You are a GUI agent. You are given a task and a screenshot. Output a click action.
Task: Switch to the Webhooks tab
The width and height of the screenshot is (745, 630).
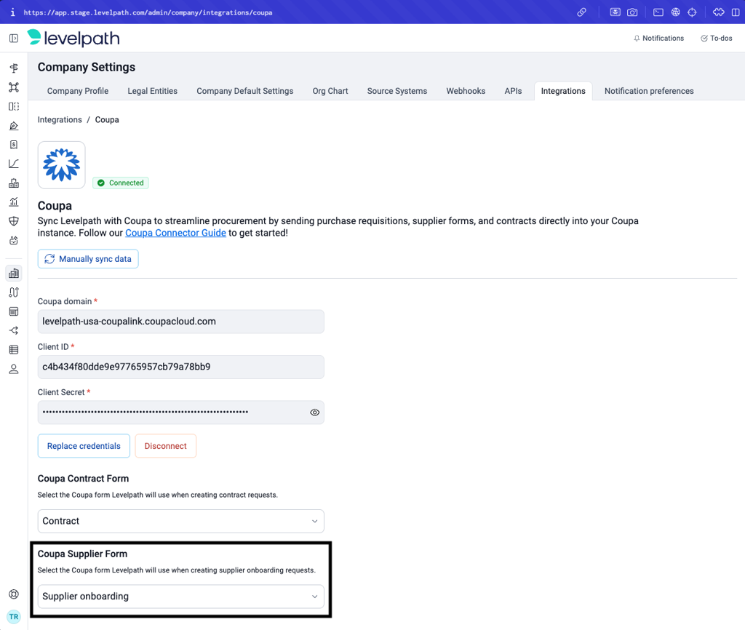coord(466,91)
